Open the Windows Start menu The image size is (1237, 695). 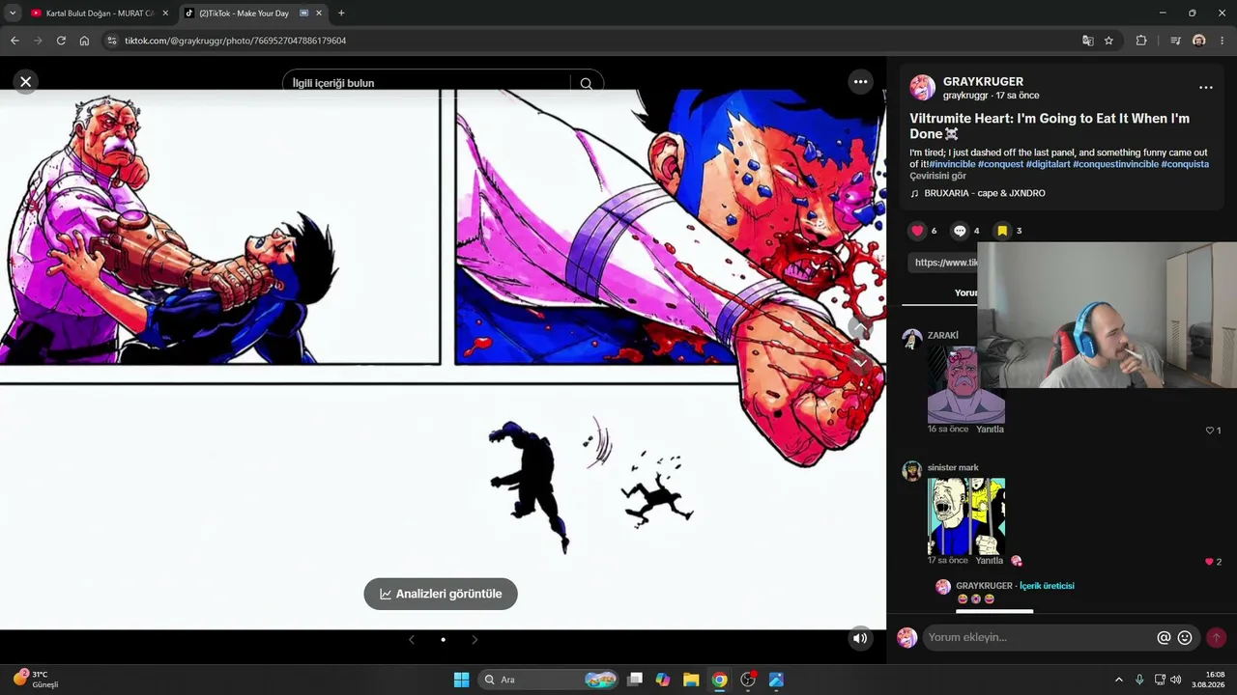(461, 680)
